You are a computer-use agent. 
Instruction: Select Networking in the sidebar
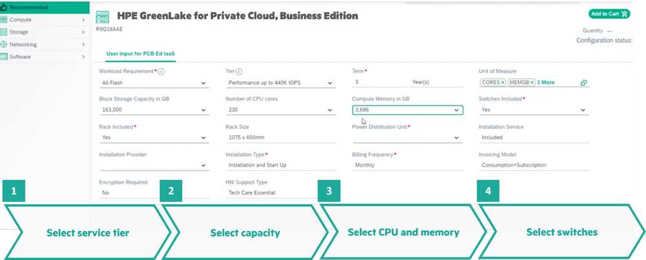pyautogui.click(x=45, y=45)
